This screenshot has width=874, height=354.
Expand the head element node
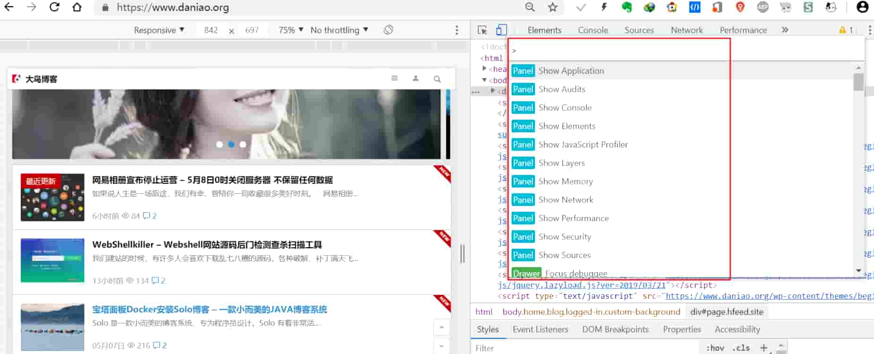(x=485, y=69)
